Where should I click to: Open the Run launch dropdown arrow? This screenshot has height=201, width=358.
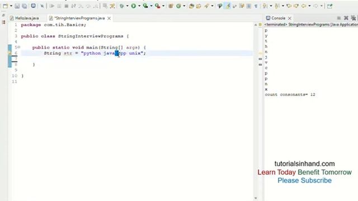click(139, 6)
